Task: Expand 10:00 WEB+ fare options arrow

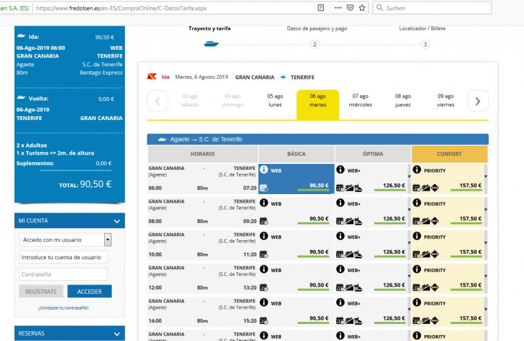Action: (x=409, y=243)
